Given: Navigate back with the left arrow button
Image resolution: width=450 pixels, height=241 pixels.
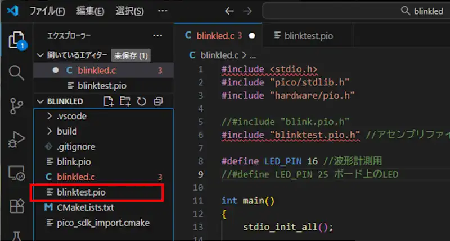Looking at the screenshot, I should 228,11.
